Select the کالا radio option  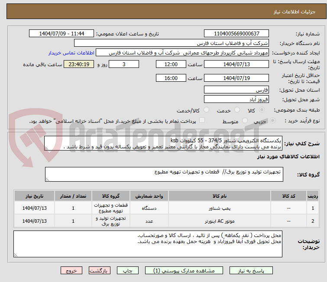(x=262, y=110)
